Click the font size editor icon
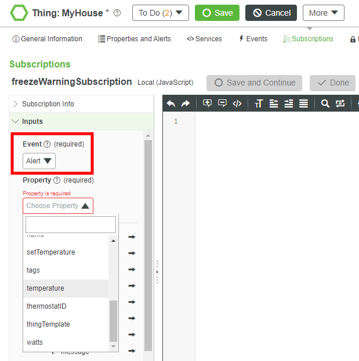The image size is (359, 361). (x=259, y=103)
